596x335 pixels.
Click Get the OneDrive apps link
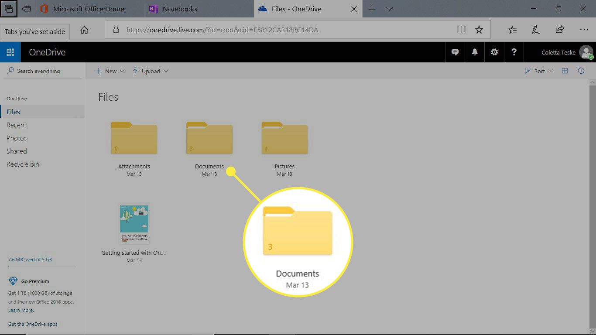point(33,324)
